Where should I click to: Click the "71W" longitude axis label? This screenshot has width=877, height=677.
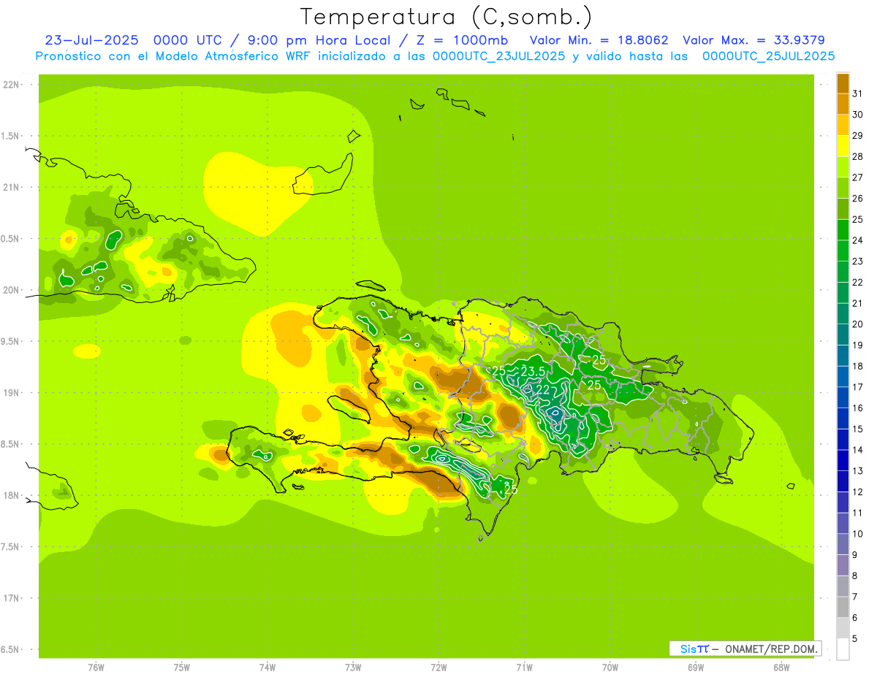tap(525, 668)
